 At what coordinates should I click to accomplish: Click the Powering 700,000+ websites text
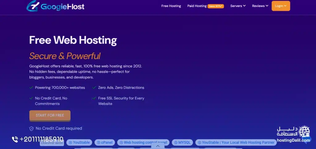click(60, 88)
